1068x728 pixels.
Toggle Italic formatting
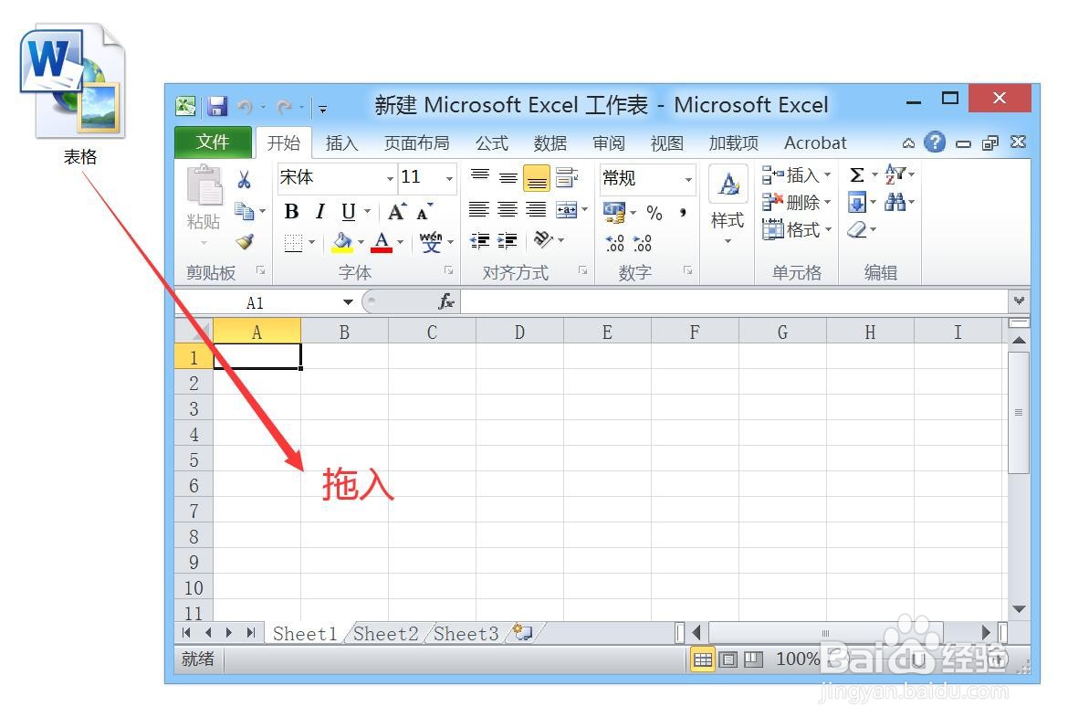[x=320, y=211]
